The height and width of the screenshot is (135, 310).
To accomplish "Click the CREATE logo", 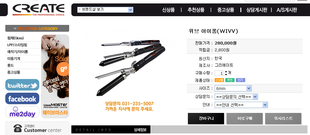I will [x=39, y=10].
